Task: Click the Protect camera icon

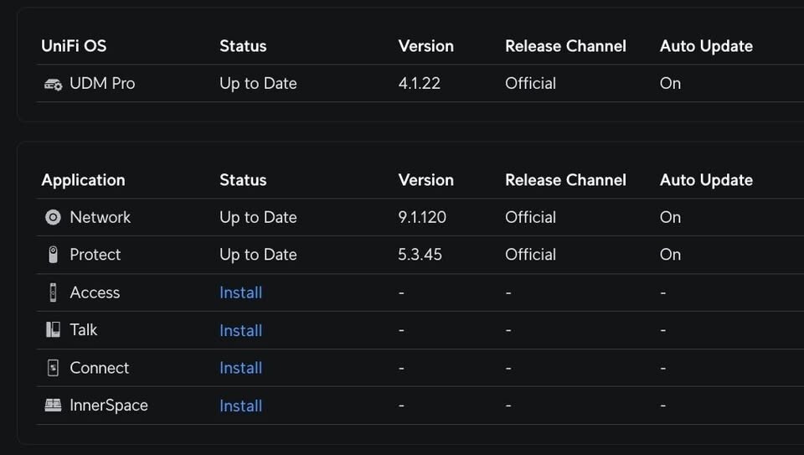Action: 53,255
